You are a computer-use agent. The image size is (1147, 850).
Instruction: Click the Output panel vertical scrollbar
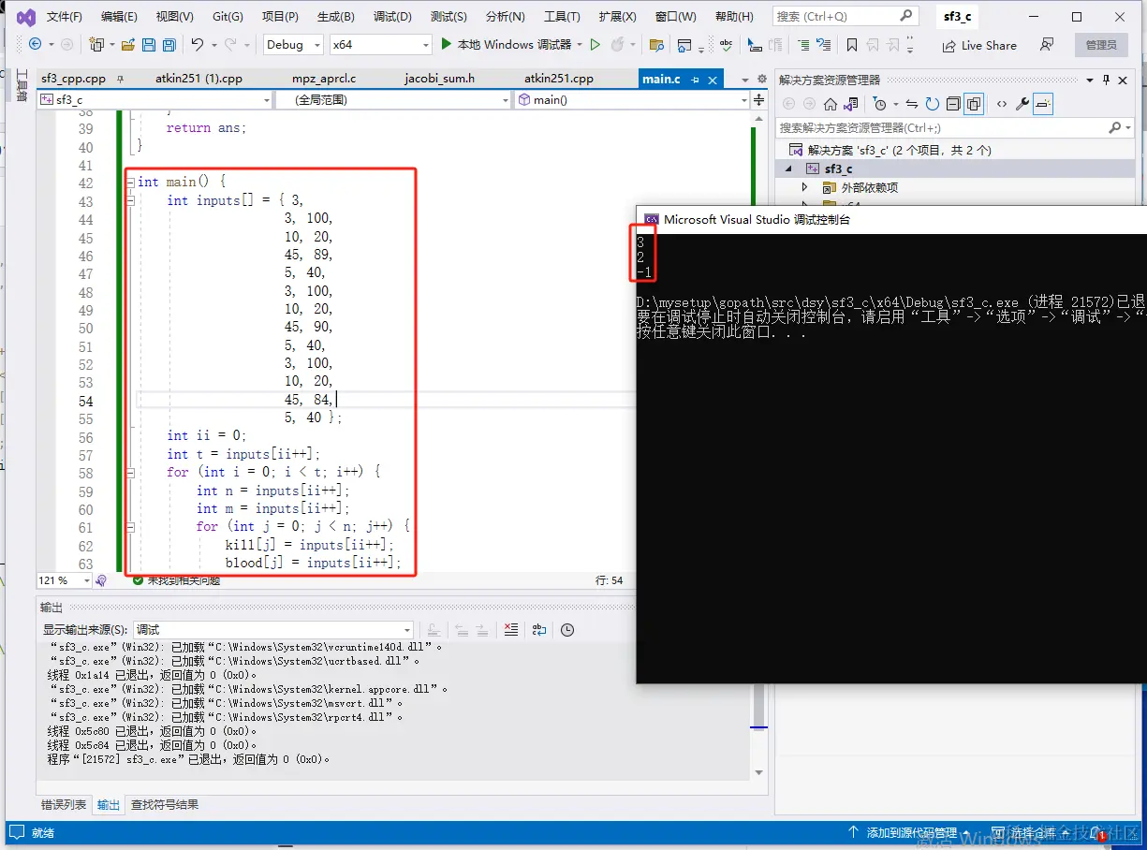point(759,710)
